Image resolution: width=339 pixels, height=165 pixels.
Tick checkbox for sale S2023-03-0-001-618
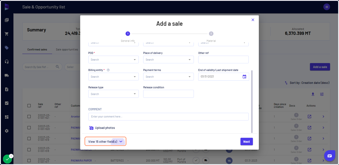29,150
